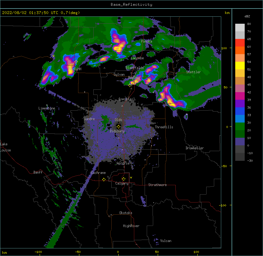Select the light gray swatch between 80 and 70 dBZ

(x=240, y=28)
